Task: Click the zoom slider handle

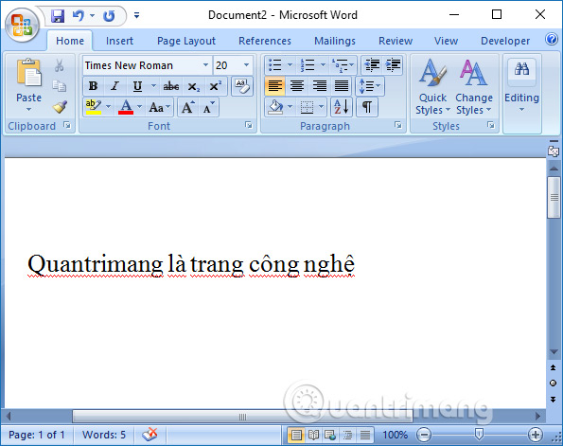Action: (x=479, y=435)
